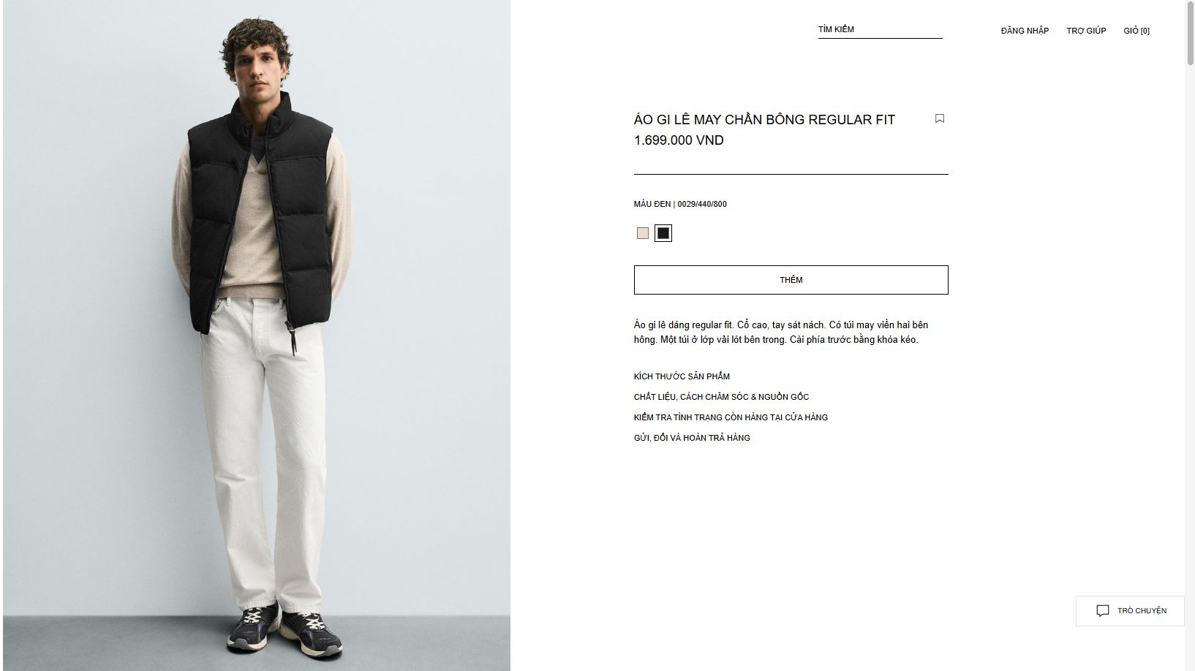Open the model product photo
The image size is (1195, 671).
click(x=257, y=335)
